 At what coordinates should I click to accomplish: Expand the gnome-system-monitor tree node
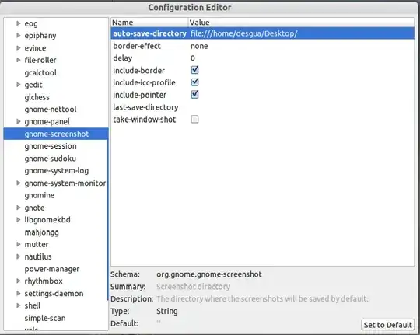18,183
